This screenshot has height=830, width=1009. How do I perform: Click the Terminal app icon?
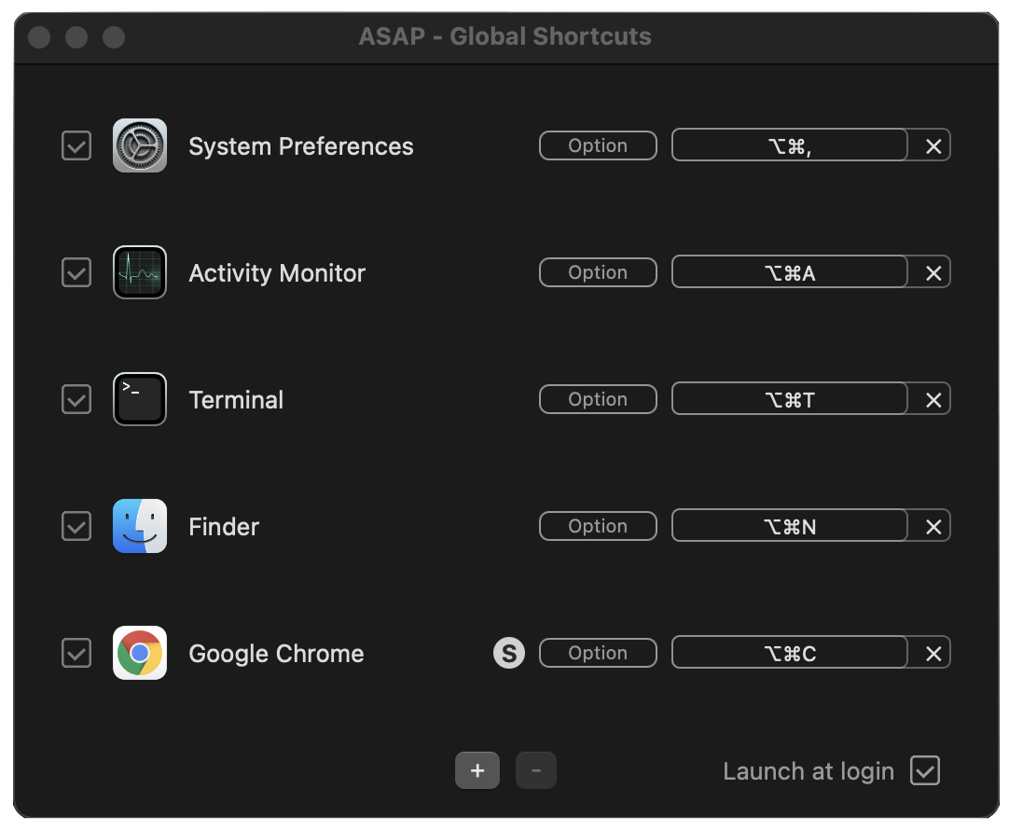tap(140, 399)
